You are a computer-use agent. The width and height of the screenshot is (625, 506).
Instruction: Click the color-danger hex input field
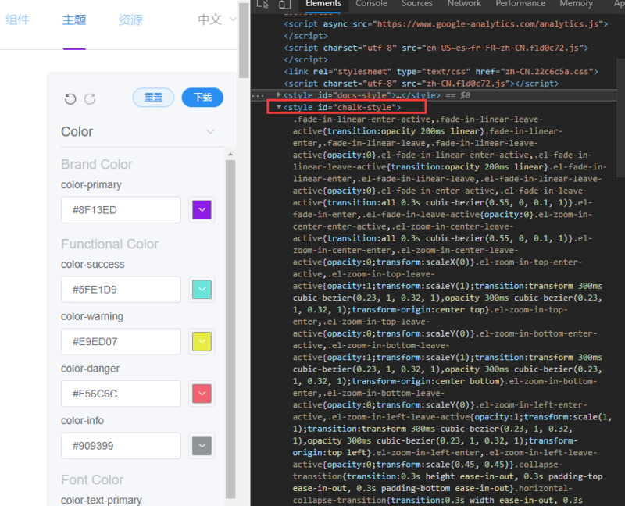[121, 394]
